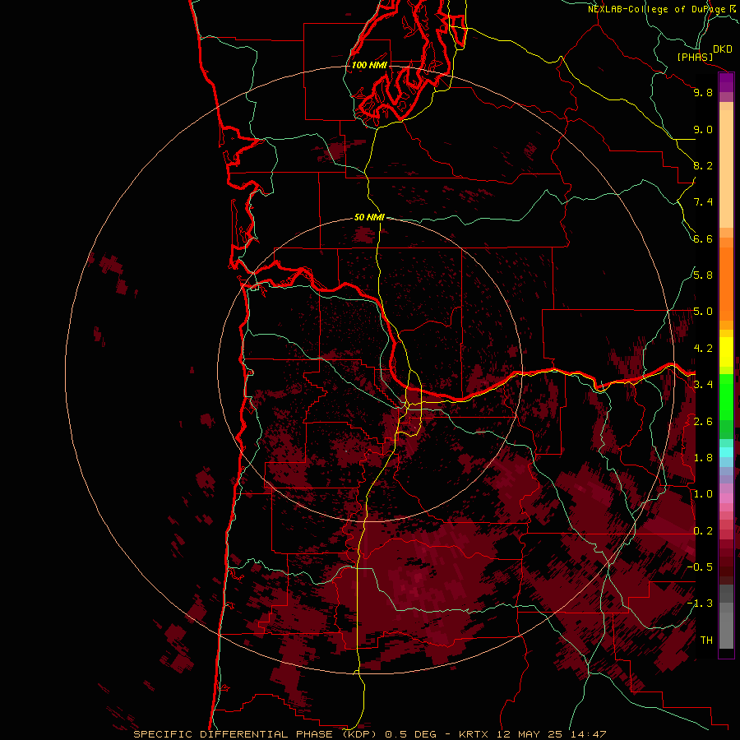Click the TH threshold legend label
740x740 pixels.
706,641
